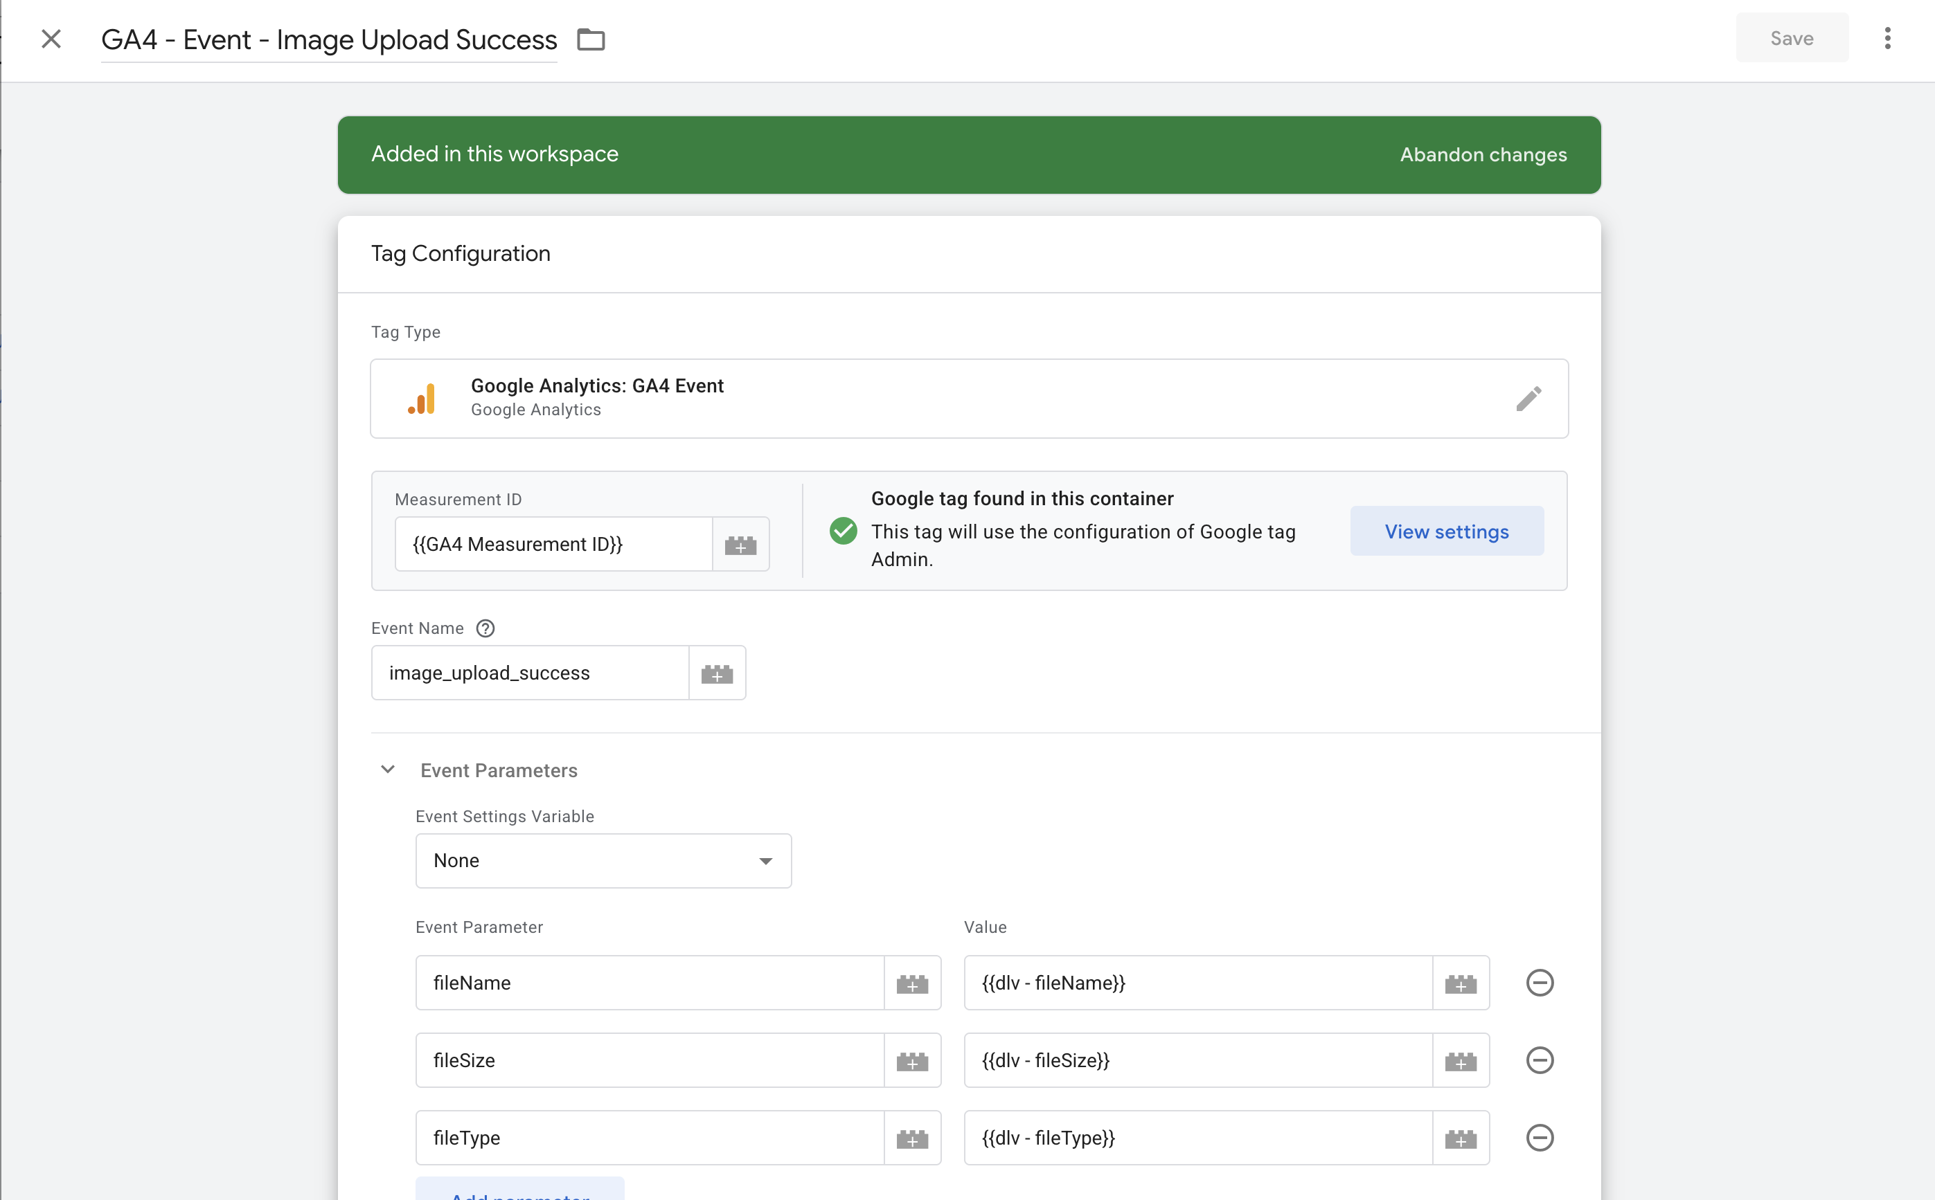Collapse the Event Parameters section
This screenshot has width=1935, height=1200.
[387, 770]
